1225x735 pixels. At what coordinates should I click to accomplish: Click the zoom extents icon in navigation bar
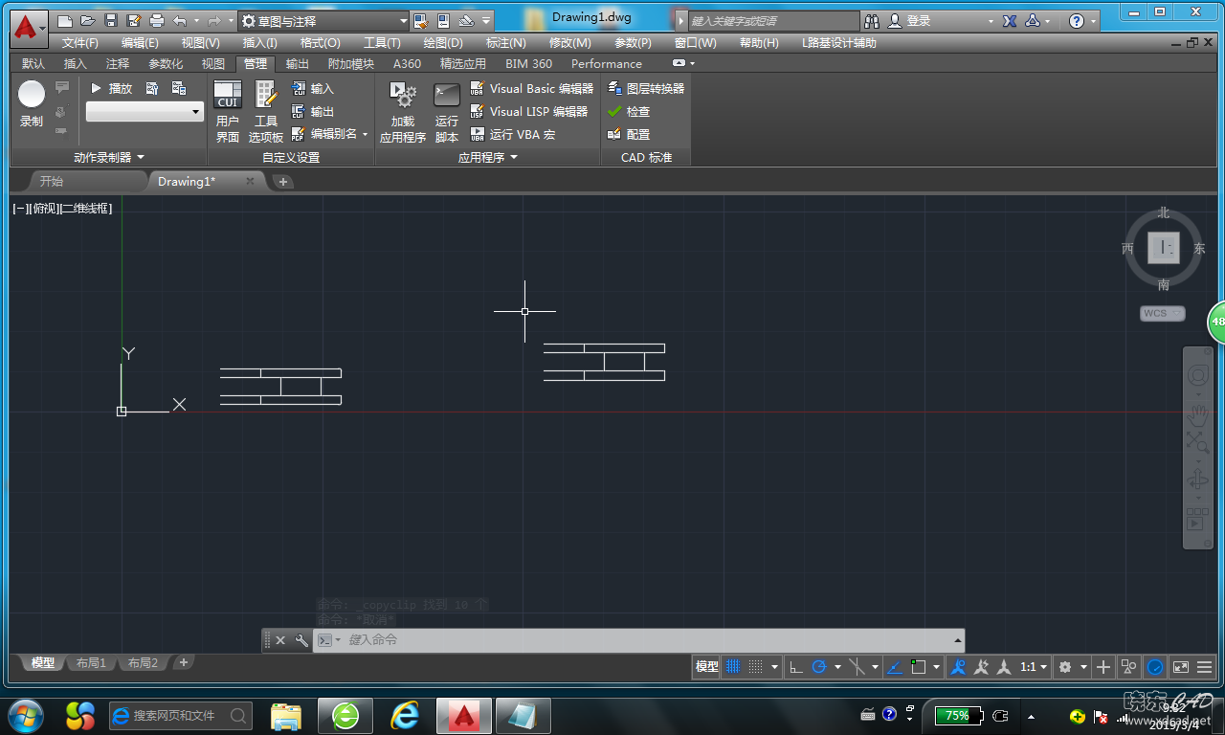coord(1198,441)
